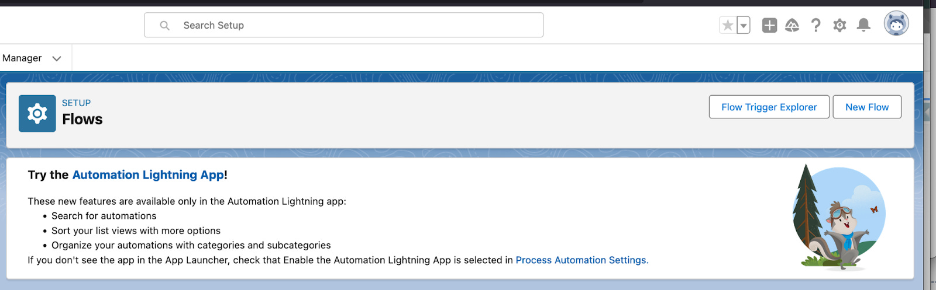The height and width of the screenshot is (290, 936).
Task: Open the help question mark icon
Action: 815,25
